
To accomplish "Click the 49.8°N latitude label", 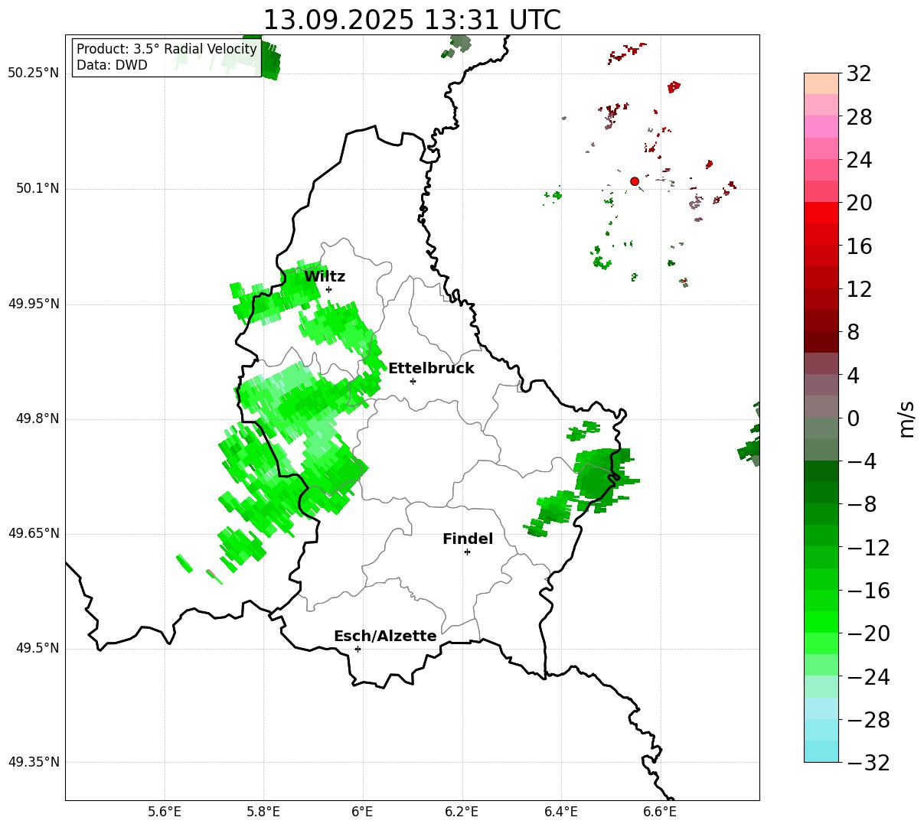I will [x=37, y=418].
